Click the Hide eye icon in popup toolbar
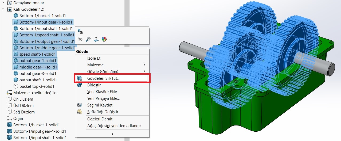The image size is (341, 141). [x=80, y=39]
